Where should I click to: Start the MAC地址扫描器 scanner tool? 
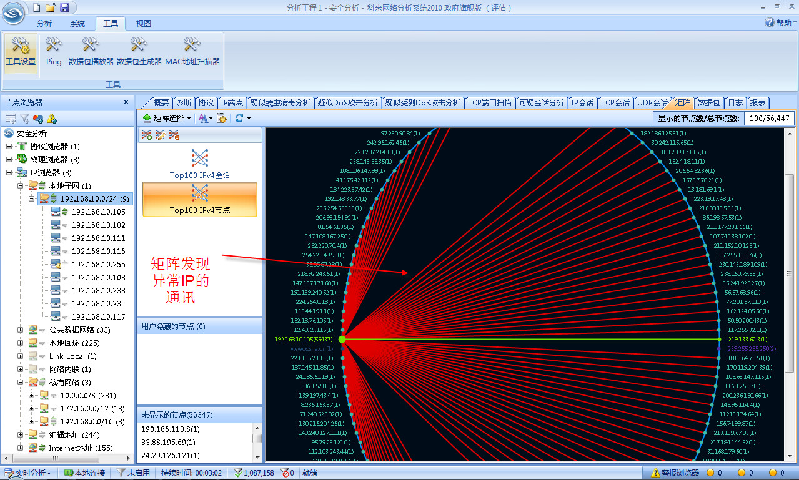pos(192,51)
